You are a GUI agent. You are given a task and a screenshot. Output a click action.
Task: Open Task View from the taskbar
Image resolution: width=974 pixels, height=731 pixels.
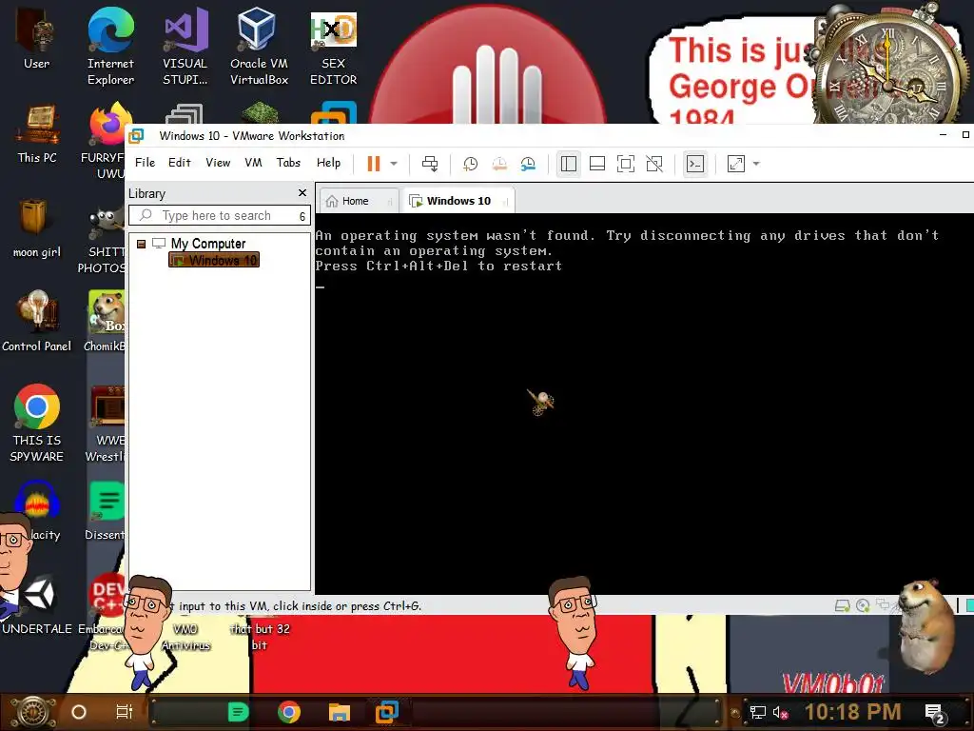point(125,712)
